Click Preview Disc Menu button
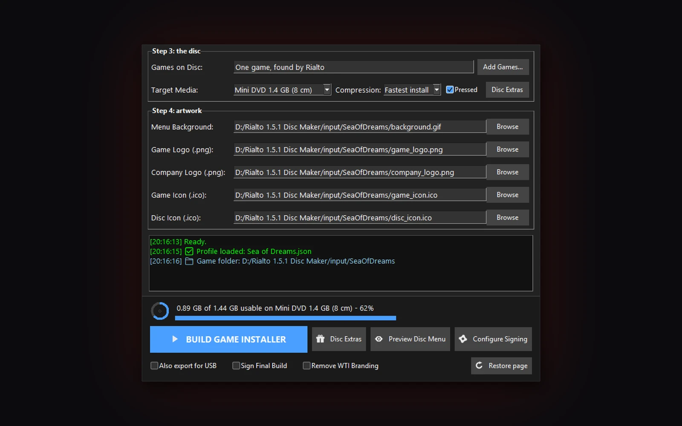The image size is (682, 426). click(x=410, y=339)
